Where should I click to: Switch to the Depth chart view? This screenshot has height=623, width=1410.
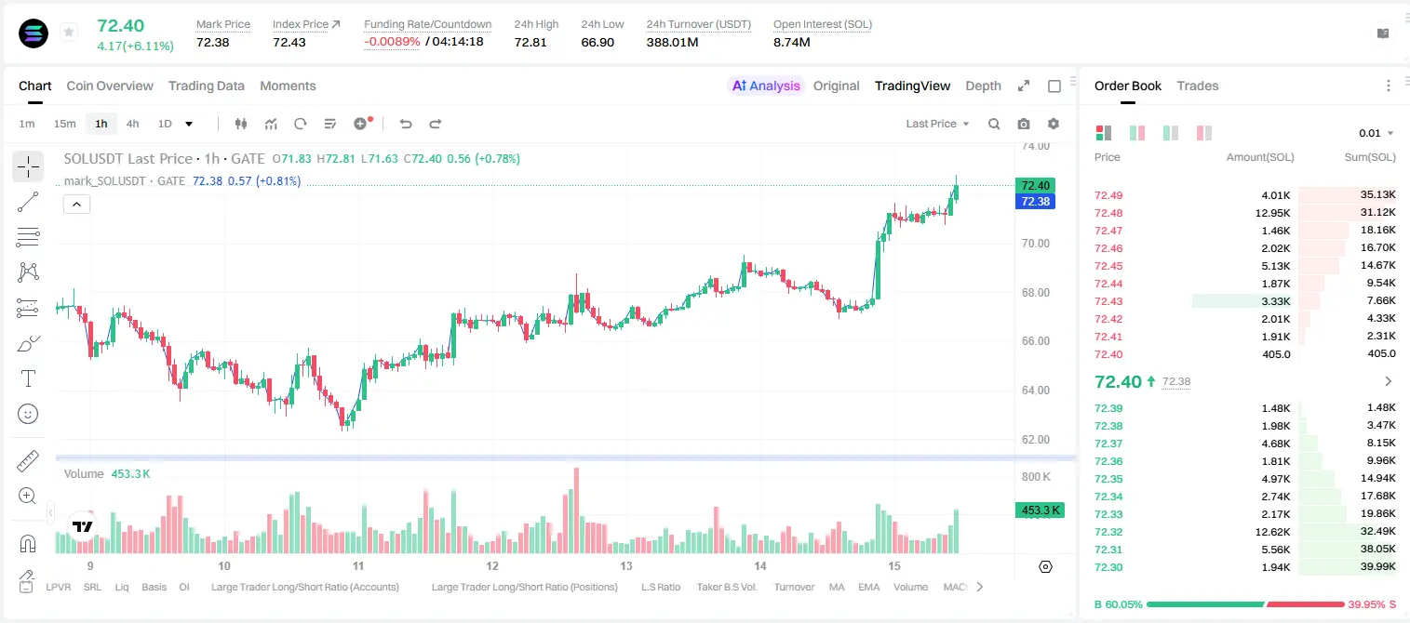pos(983,86)
